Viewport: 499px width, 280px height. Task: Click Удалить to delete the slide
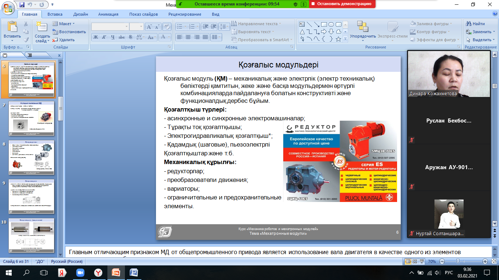coord(64,40)
